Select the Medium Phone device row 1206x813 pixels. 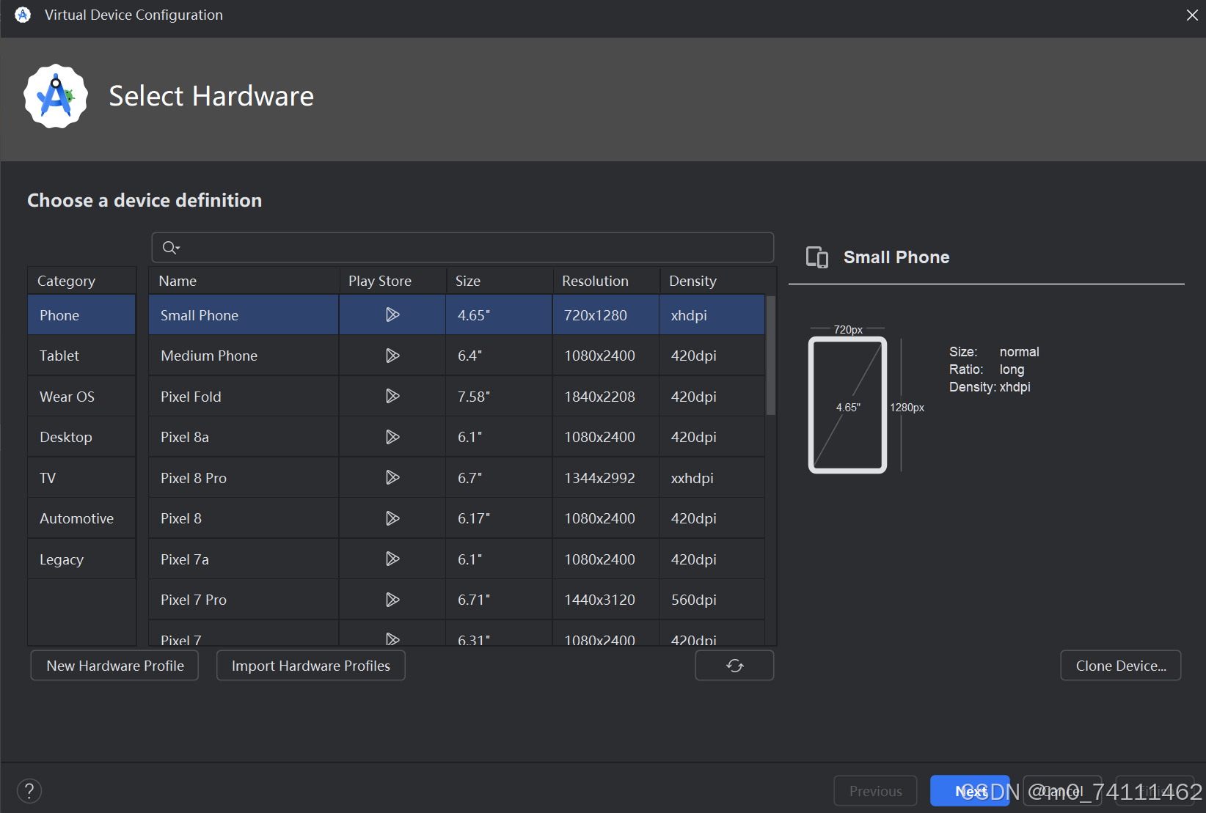(x=457, y=356)
